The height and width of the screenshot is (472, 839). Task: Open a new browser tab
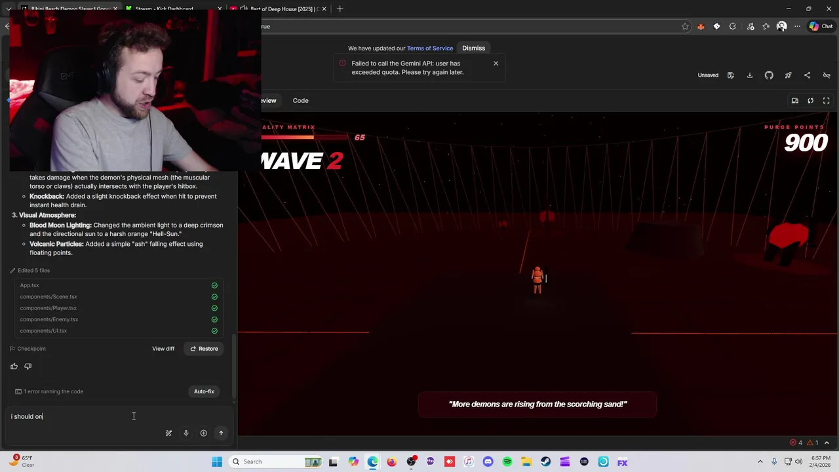click(x=340, y=9)
